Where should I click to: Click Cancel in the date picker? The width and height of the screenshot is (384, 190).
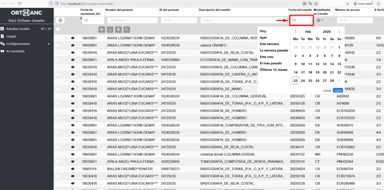327,90
